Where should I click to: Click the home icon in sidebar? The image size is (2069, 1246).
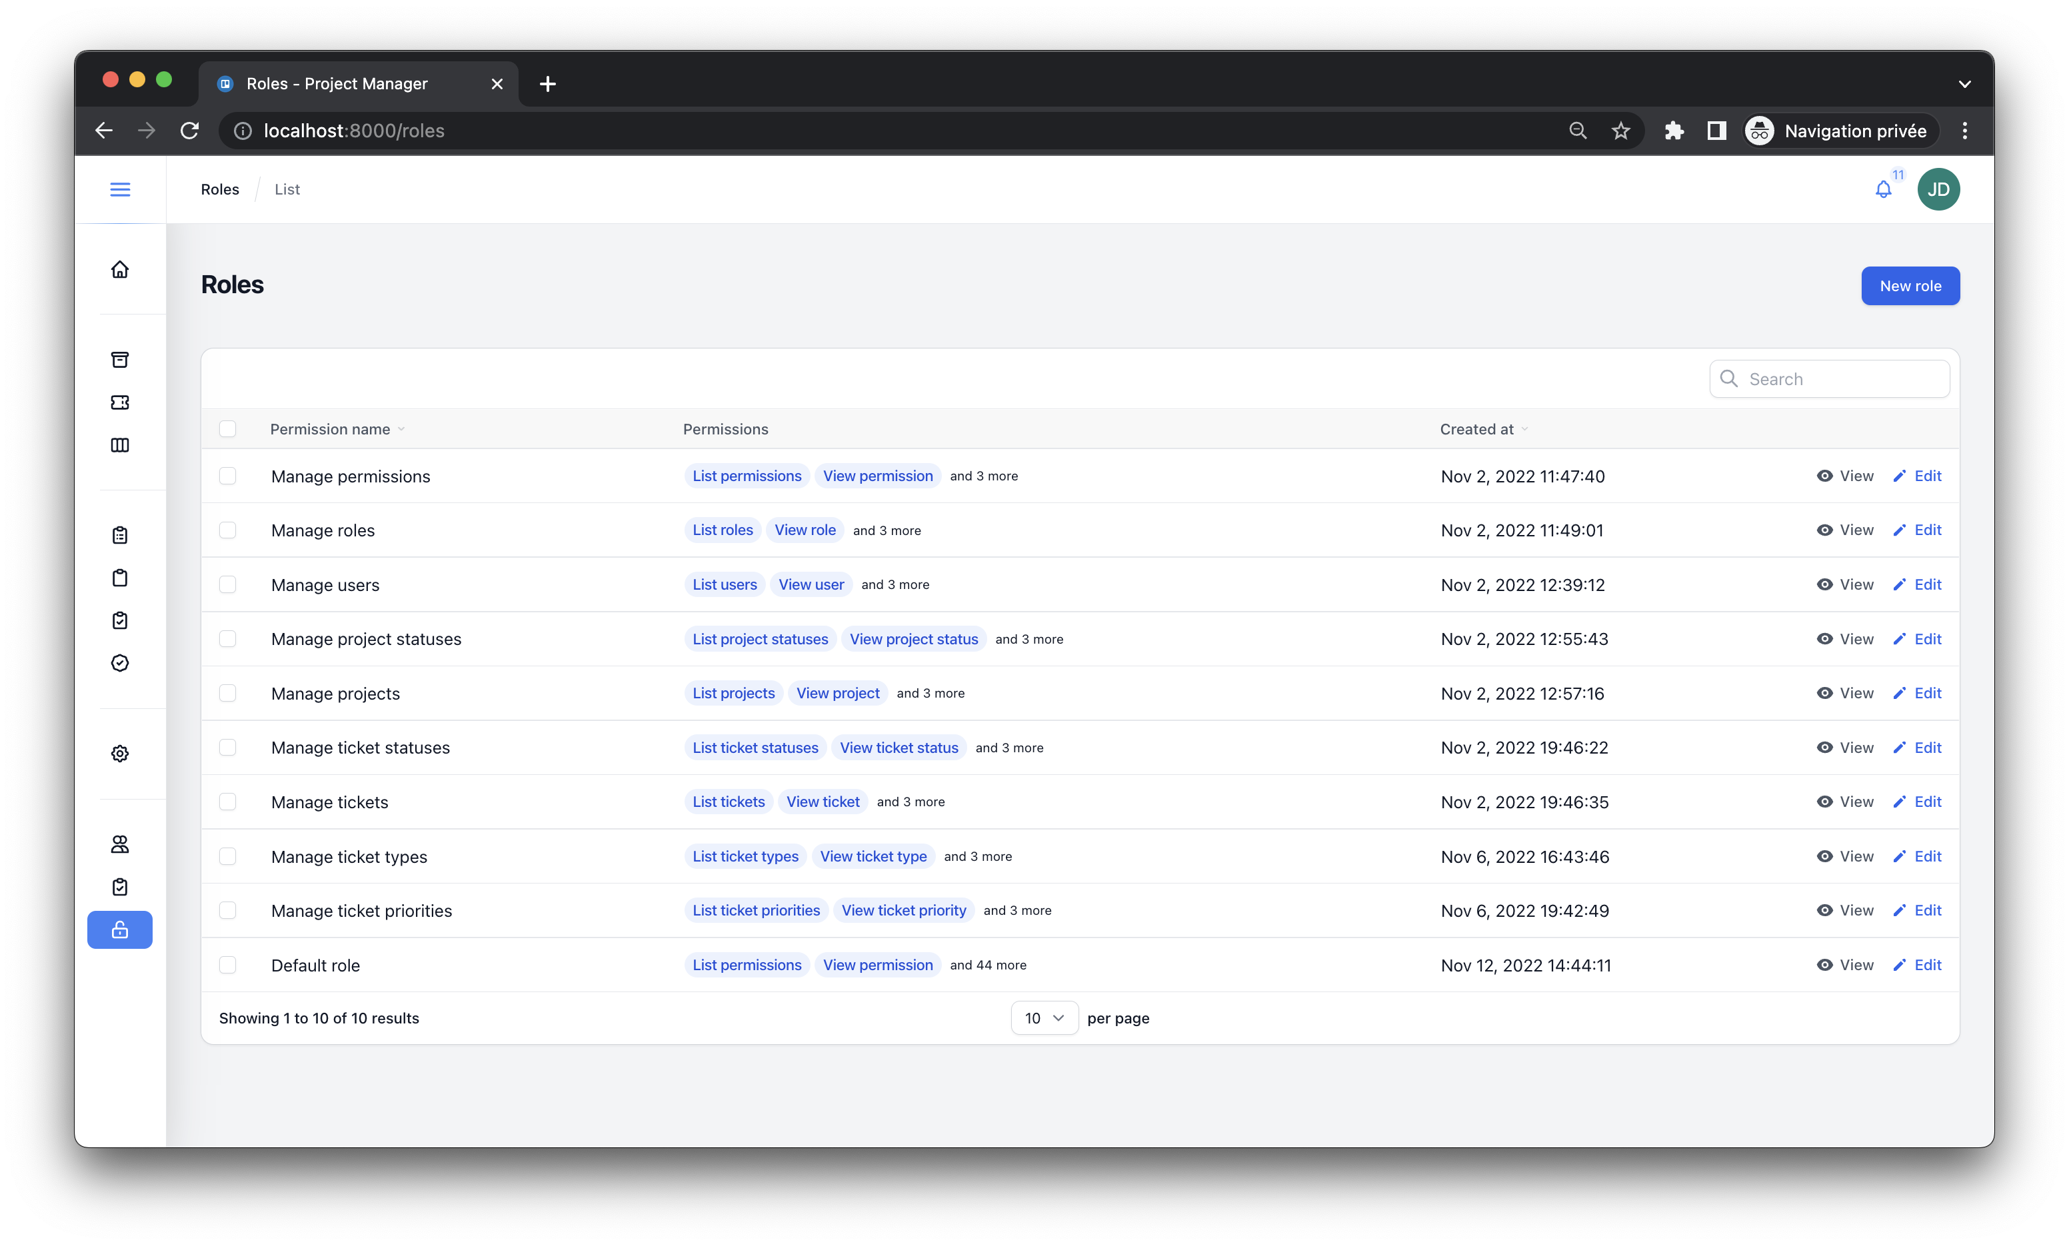(120, 269)
